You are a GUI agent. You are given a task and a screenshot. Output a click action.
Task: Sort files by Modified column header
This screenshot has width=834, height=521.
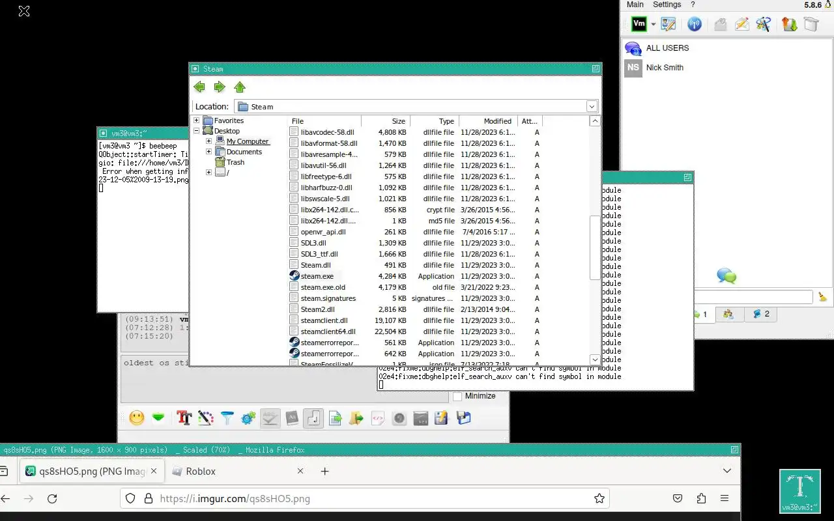click(488, 121)
